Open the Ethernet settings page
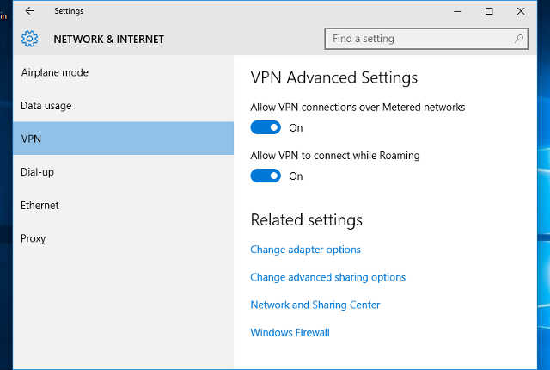This screenshot has width=550, height=370. click(x=40, y=206)
